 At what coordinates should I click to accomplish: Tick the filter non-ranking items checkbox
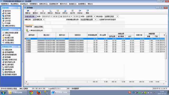pos(98,20)
